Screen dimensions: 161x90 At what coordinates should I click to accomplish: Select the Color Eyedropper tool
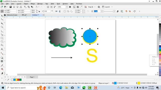tap(2, 65)
